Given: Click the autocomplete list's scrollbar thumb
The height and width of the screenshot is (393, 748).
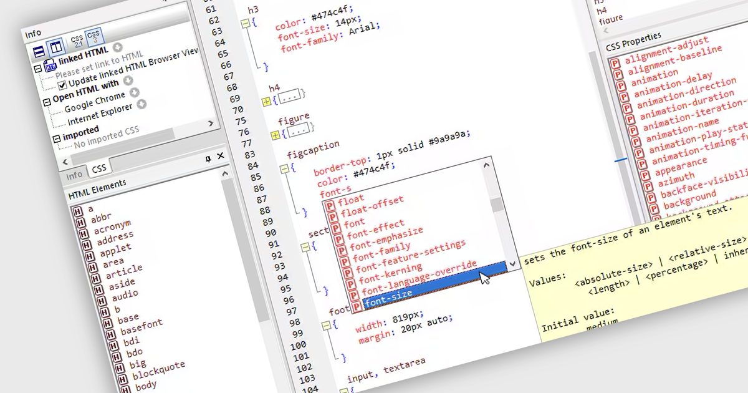Looking at the screenshot, I should pos(496,205).
